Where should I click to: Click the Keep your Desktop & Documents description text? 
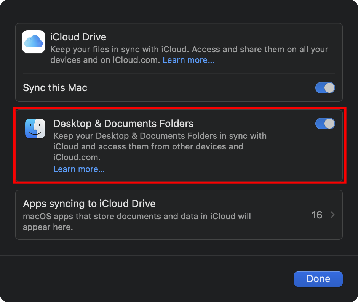[160, 136]
